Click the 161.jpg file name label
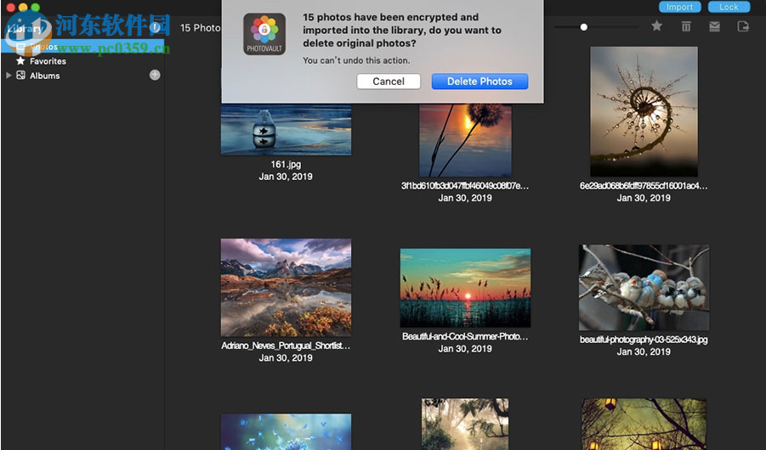This screenshot has width=766, height=450. [x=286, y=165]
